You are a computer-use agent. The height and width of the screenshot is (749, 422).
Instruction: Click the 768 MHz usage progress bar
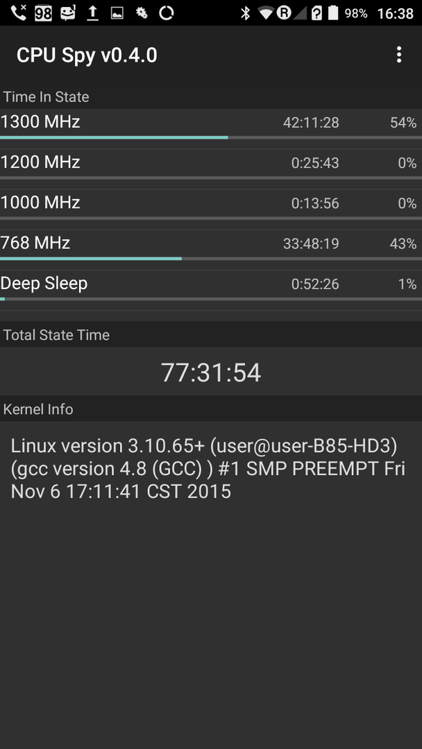coord(211,259)
